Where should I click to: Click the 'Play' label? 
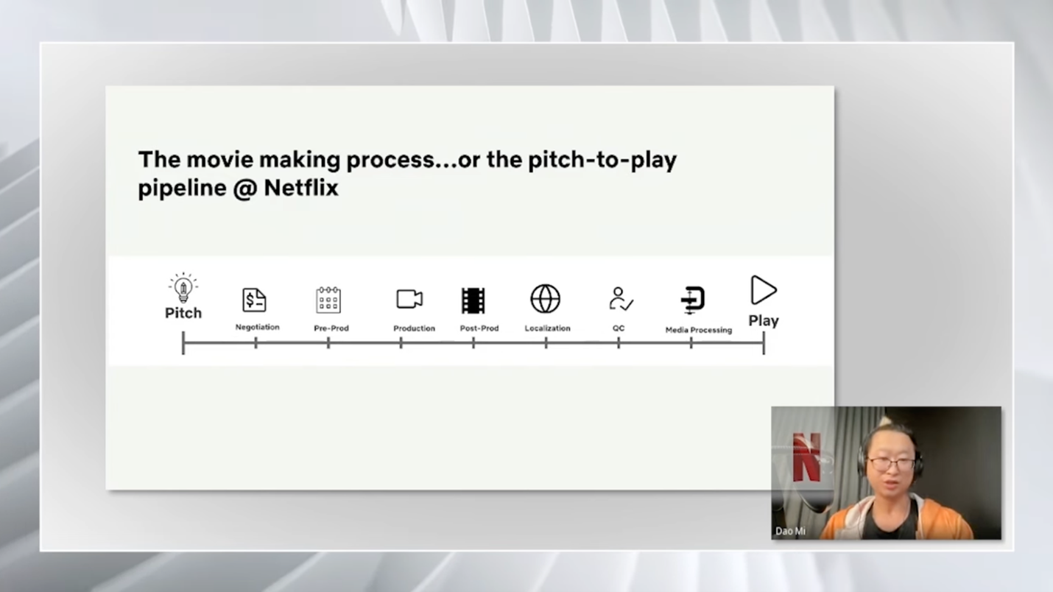pyautogui.click(x=764, y=321)
